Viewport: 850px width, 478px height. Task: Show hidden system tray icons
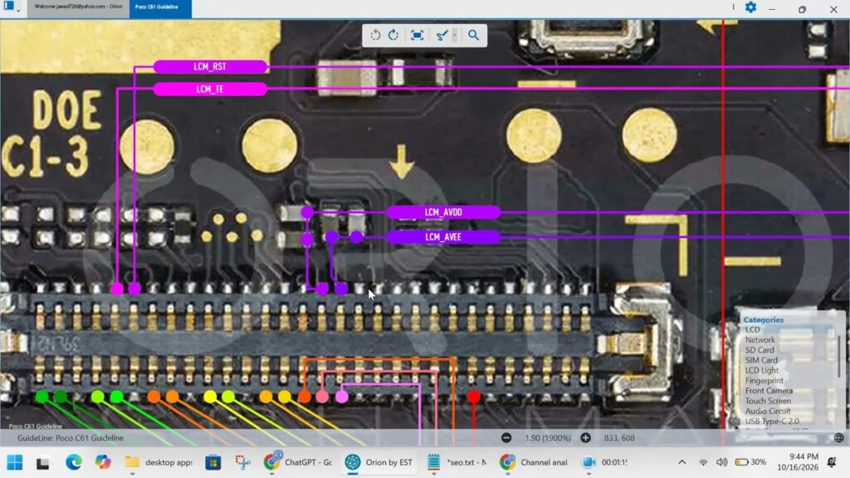(x=682, y=462)
